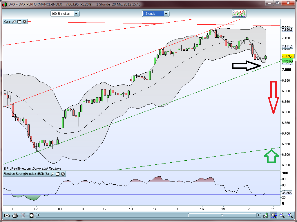Open the Kurs panel settings wrench icon

pos(14,21)
